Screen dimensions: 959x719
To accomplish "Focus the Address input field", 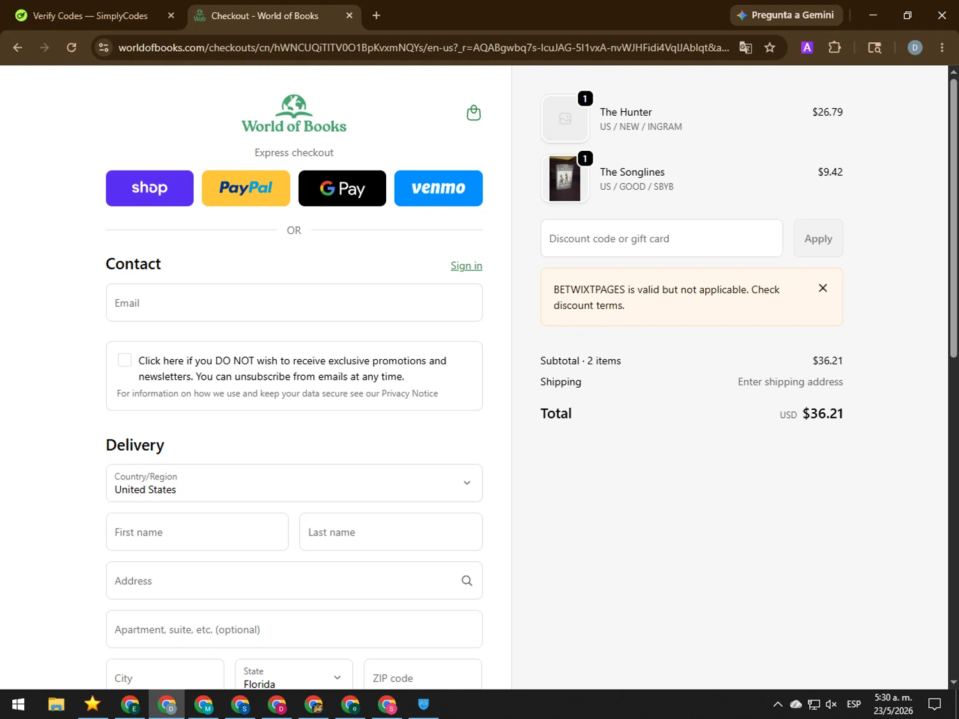I will tap(294, 580).
